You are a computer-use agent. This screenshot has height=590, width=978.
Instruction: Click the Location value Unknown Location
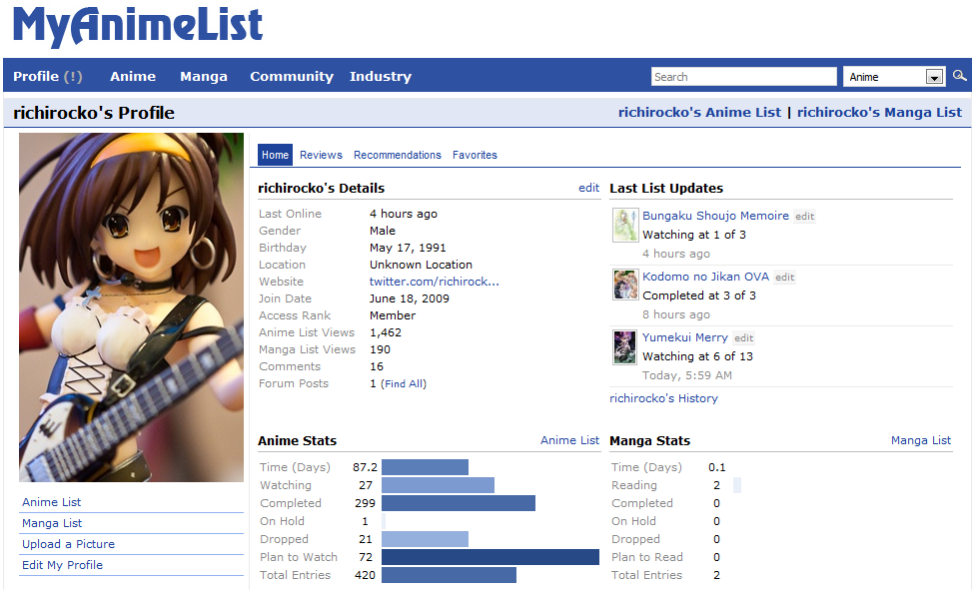point(421,265)
